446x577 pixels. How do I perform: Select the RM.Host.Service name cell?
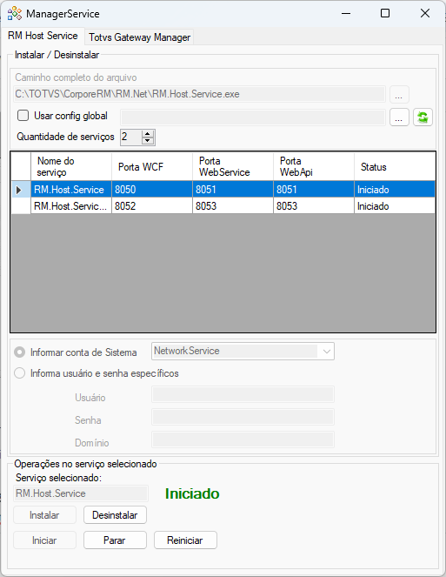tap(71, 190)
